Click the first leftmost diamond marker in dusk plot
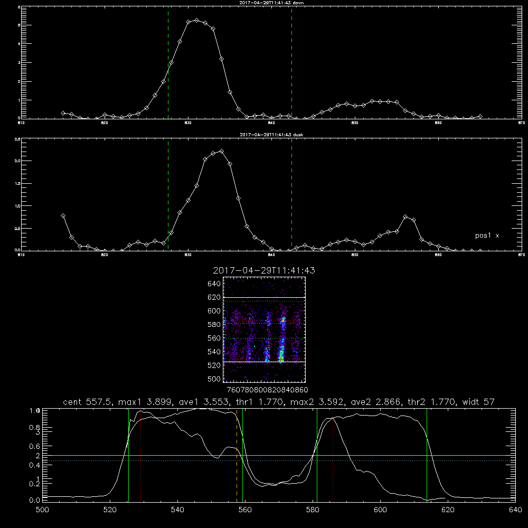 (63, 215)
